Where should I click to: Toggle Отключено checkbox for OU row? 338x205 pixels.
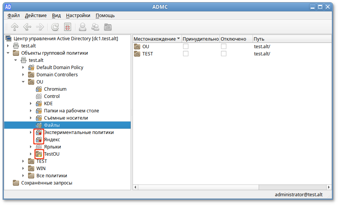(x=224, y=46)
